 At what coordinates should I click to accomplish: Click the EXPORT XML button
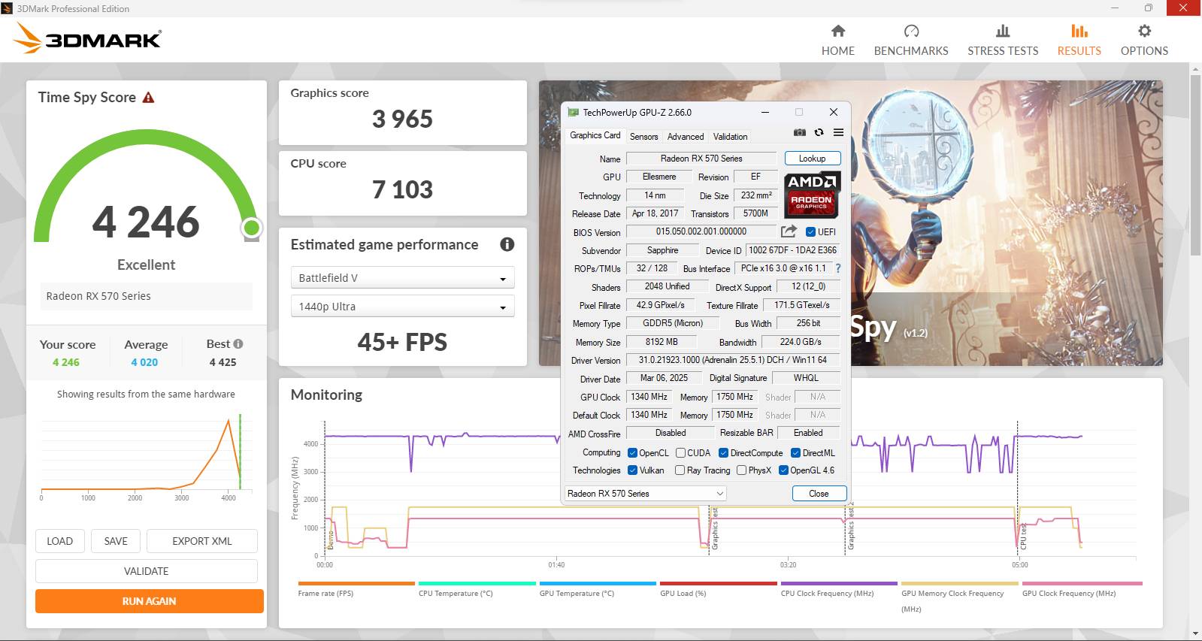click(x=202, y=541)
